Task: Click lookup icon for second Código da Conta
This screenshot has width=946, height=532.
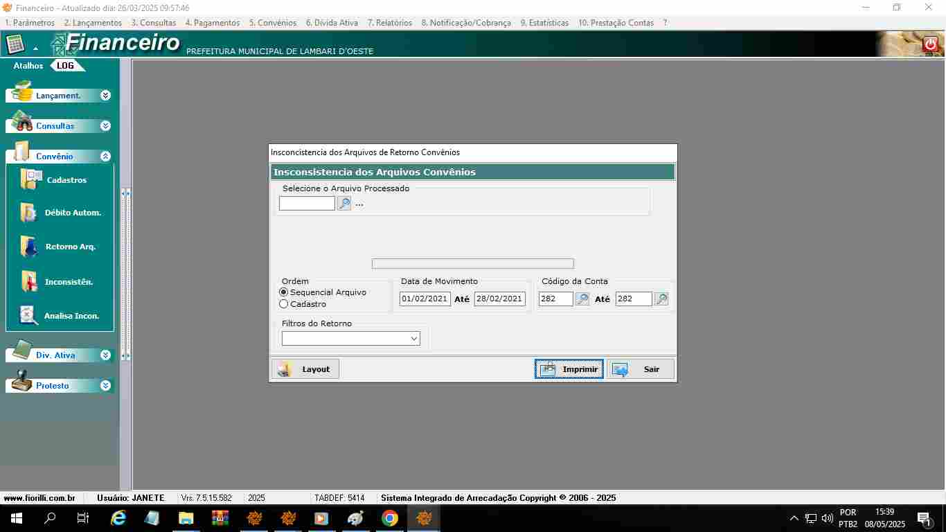Action: [661, 299]
